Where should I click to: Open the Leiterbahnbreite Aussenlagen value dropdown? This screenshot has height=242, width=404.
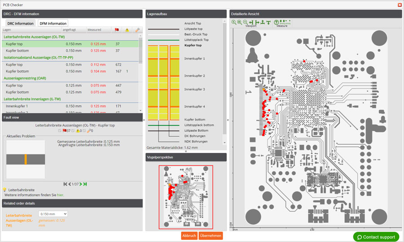(x=53, y=214)
